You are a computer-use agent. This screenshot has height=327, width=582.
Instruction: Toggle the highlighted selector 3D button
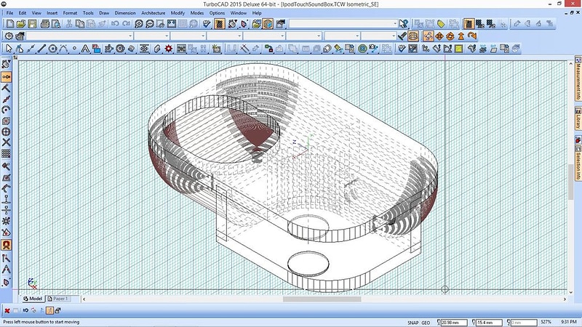point(428,36)
